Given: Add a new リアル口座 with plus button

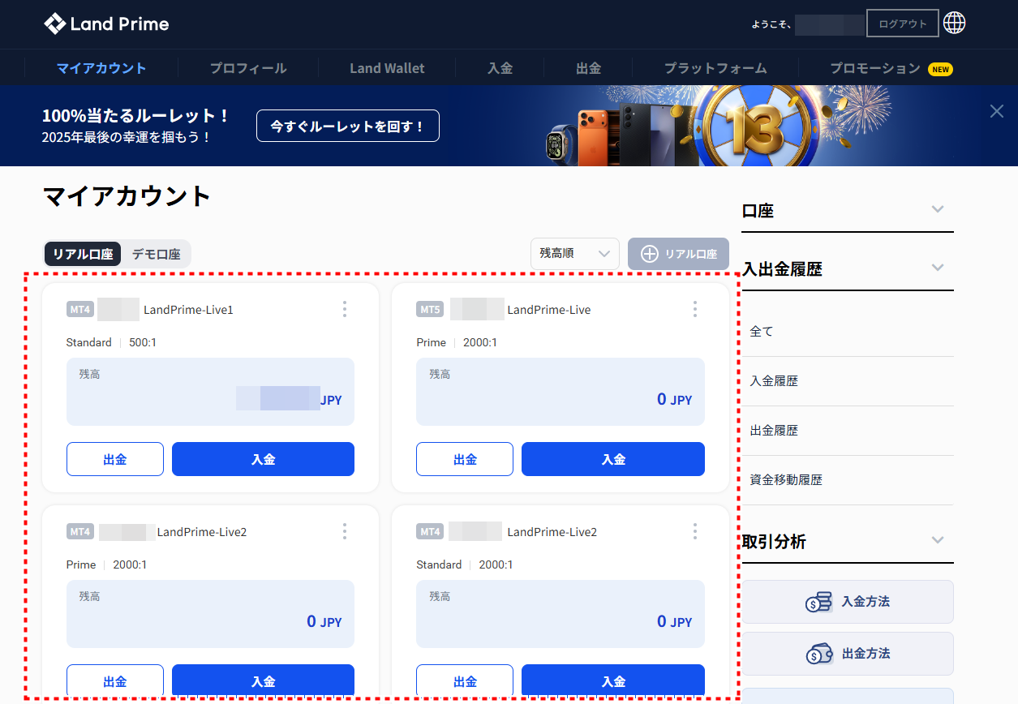Looking at the screenshot, I should [678, 254].
